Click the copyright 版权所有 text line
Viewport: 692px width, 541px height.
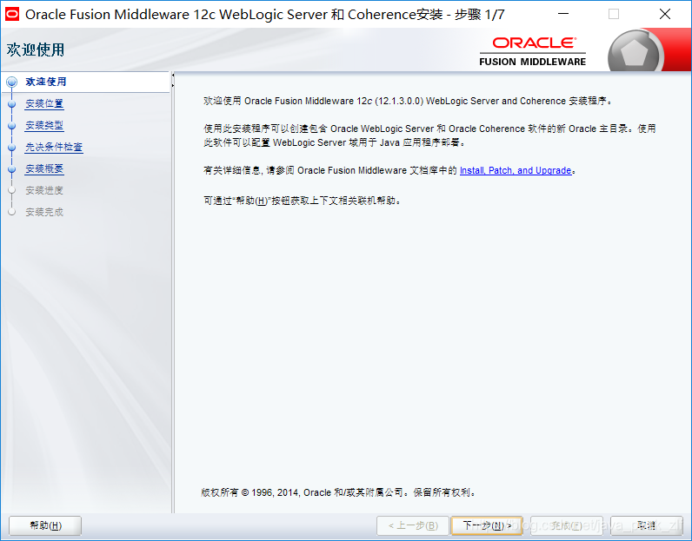point(339,492)
